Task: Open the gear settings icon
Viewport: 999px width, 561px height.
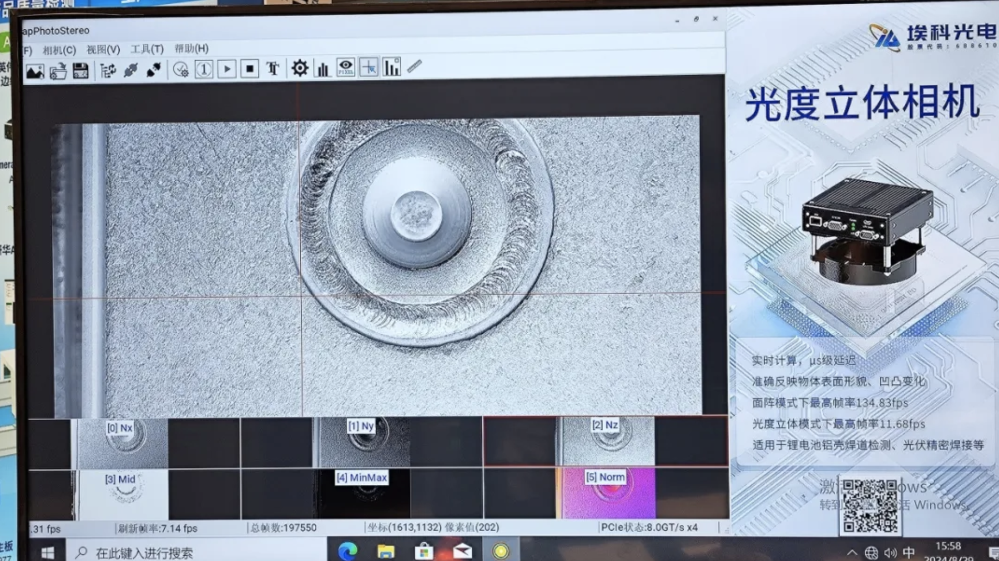Action: [x=300, y=68]
